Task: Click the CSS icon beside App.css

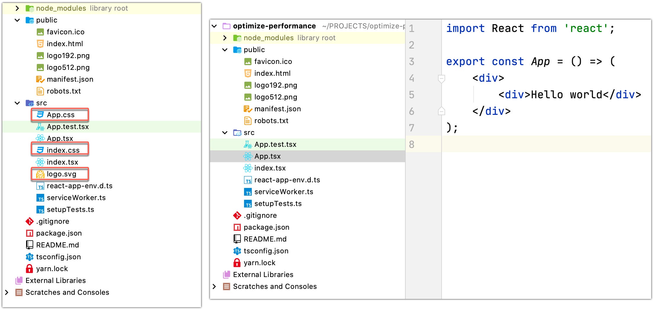Action: (x=40, y=115)
